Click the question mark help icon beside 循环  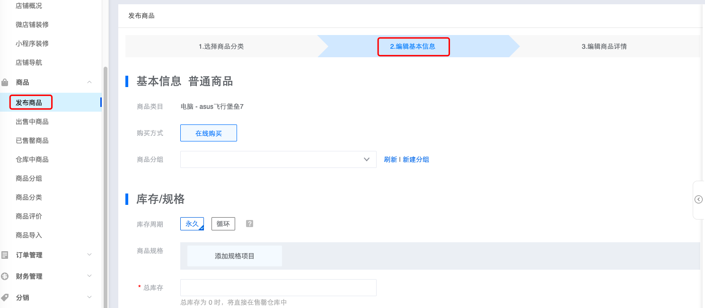(250, 224)
